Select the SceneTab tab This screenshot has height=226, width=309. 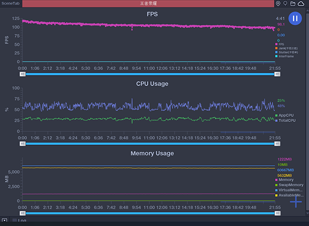[x=11, y=4]
